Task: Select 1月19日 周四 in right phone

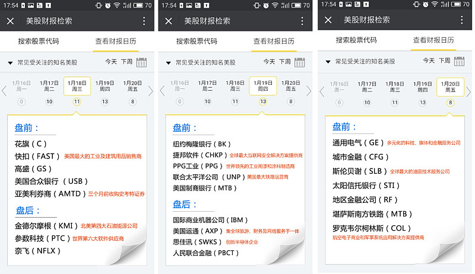Action: (423, 87)
